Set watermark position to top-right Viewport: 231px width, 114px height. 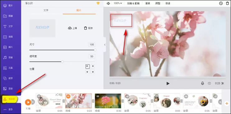(92, 67)
